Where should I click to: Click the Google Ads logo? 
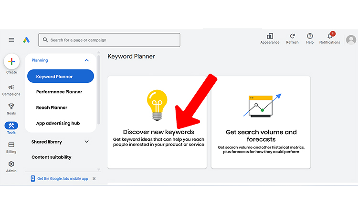point(26,40)
